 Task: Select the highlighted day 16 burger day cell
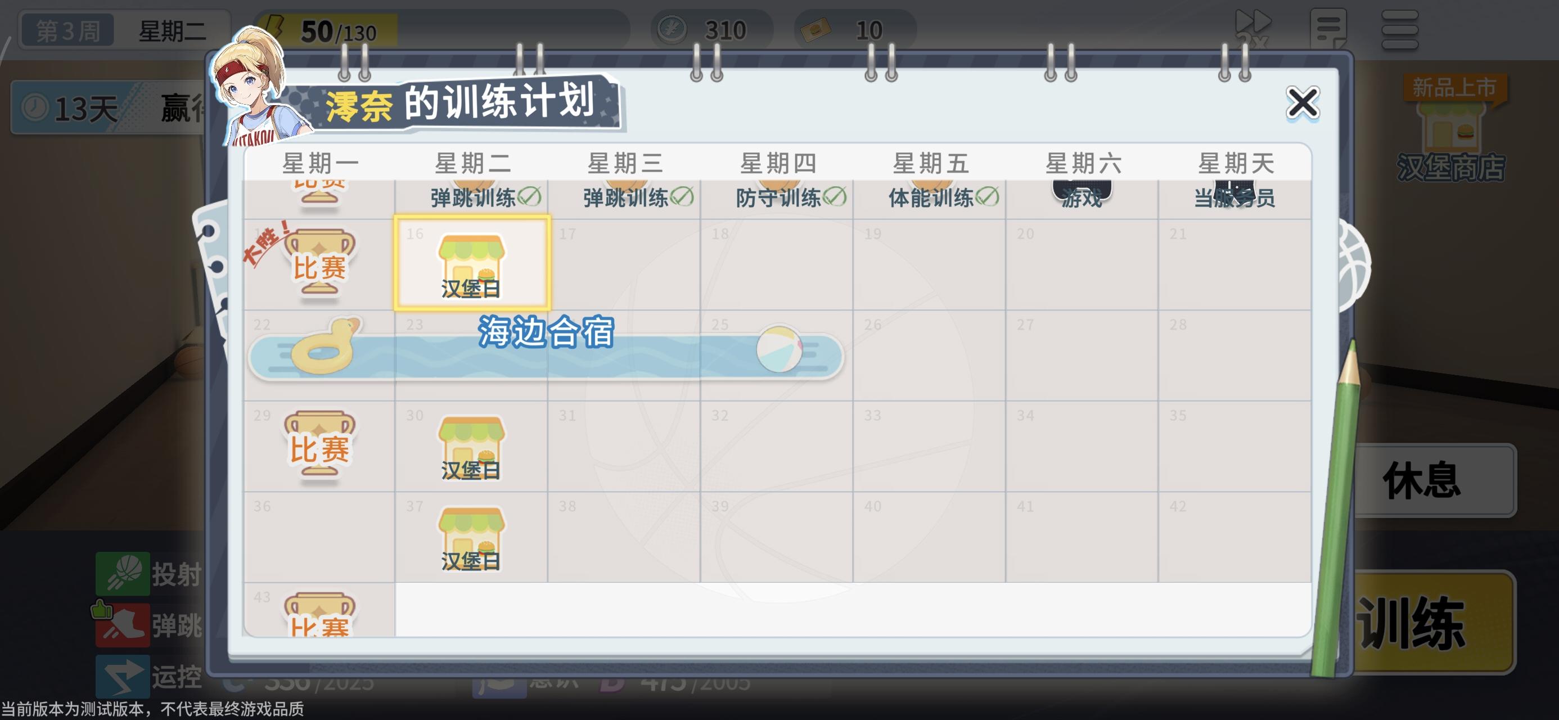click(x=471, y=264)
